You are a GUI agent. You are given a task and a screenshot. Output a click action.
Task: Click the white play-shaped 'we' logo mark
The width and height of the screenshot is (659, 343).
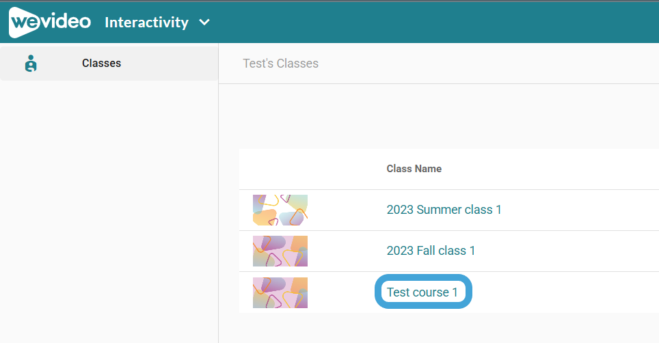(25, 23)
